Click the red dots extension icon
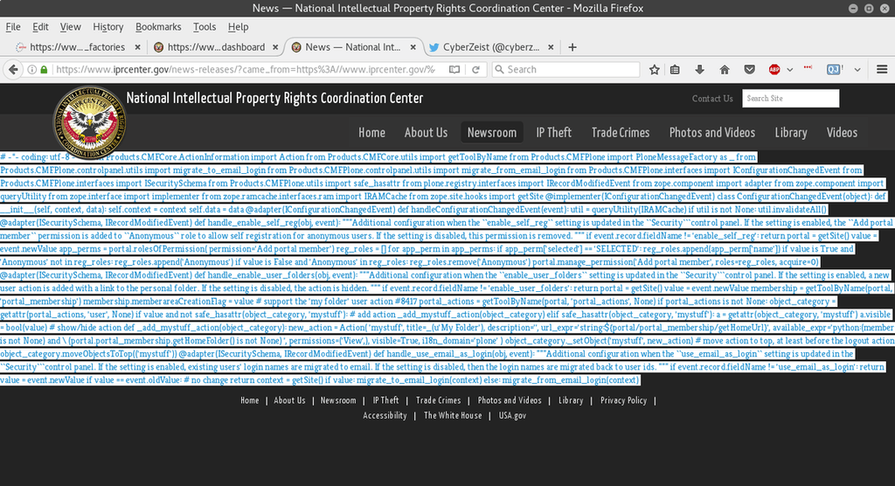Screen dimensions: 895x486 tap(808, 67)
